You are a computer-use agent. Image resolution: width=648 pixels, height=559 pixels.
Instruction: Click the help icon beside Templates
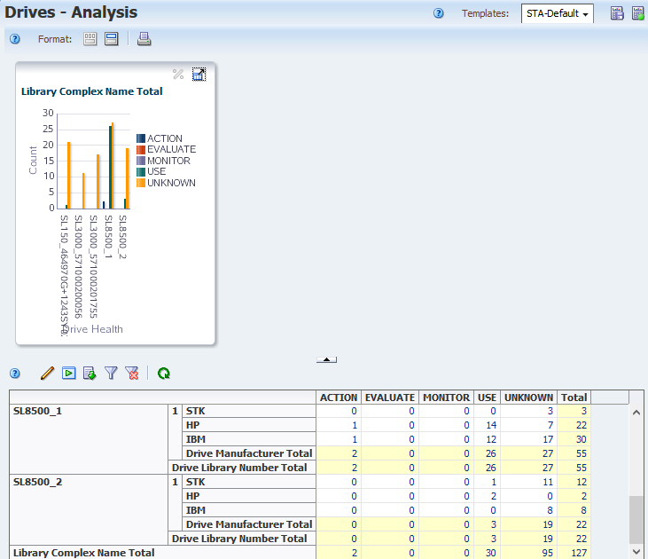(439, 13)
